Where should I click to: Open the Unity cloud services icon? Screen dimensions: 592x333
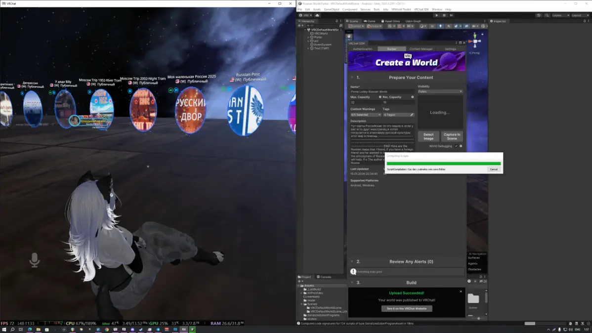point(317,15)
